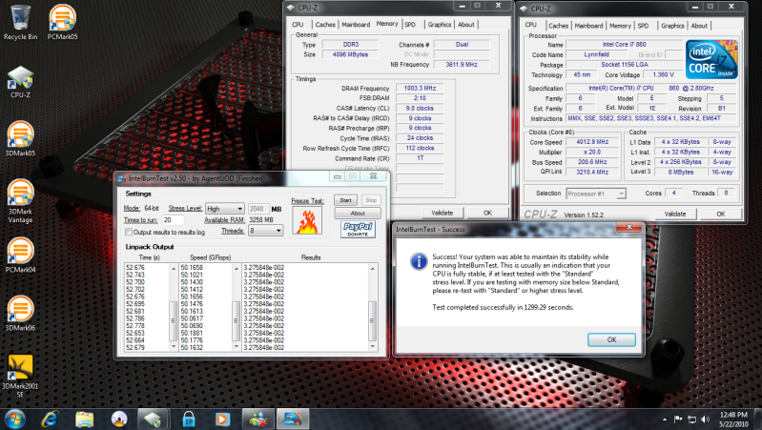Toggle Output results to results.log checkbox
This screenshot has width=762, height=430.
[129, 233]
